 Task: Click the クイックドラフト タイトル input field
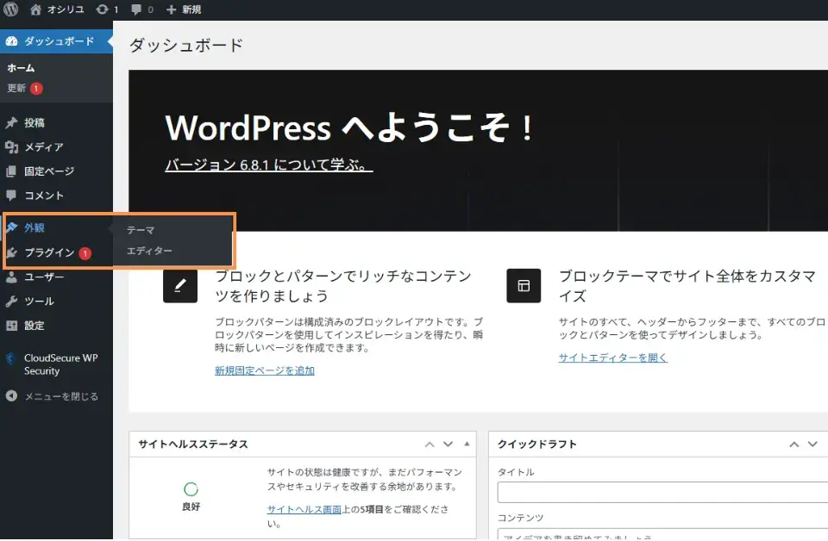click(662, 492)
